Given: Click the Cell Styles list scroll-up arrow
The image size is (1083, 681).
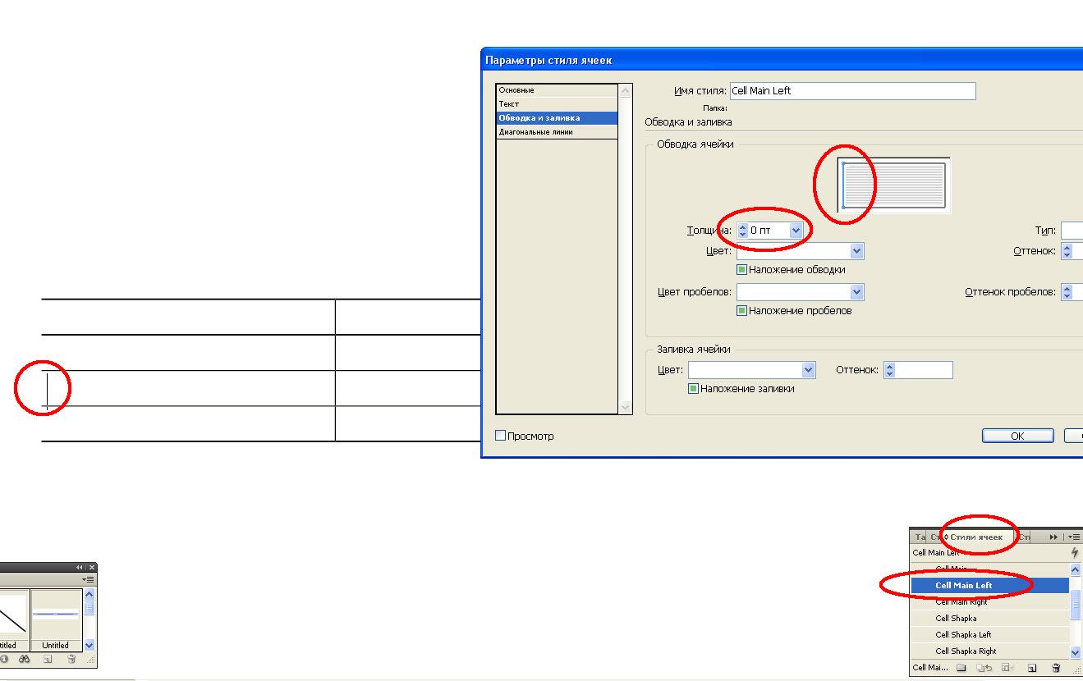Looking at the screenshot, I should pos(1076,569).
